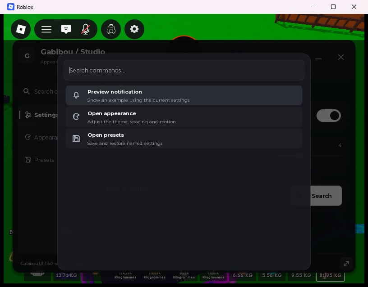The image size is (368, 287).
Task: Click the Gabibou / Studio title text
Action: click(73, 51)
